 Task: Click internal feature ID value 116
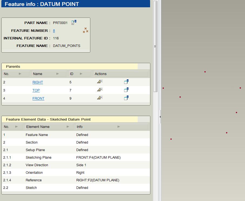56,38
